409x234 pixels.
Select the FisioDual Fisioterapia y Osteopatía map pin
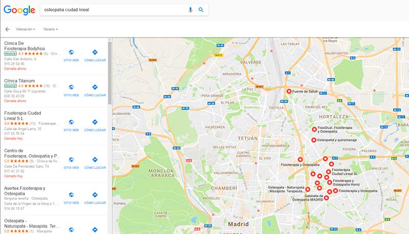[314, 129]
